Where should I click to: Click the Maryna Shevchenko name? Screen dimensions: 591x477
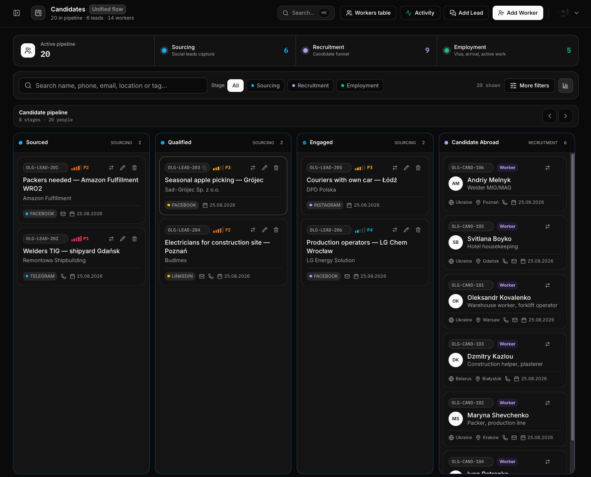coord(498,415)
